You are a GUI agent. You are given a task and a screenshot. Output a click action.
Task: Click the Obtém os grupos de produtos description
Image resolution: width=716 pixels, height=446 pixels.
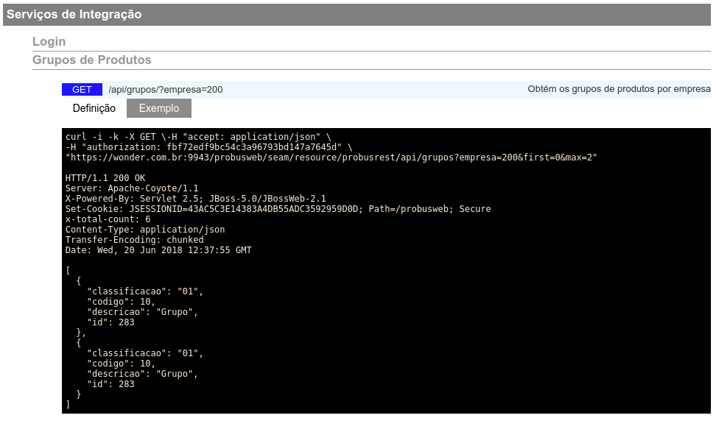(619, 89)
